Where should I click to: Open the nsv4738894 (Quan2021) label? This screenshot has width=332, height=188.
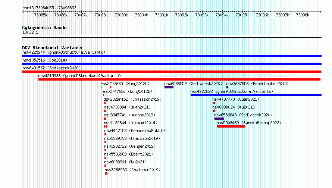[127, 107]
